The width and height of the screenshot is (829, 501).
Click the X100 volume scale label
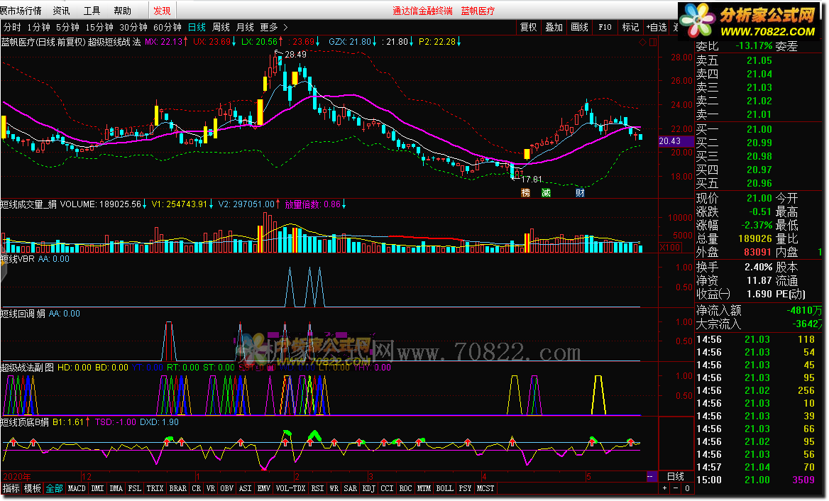pos(670,248)
